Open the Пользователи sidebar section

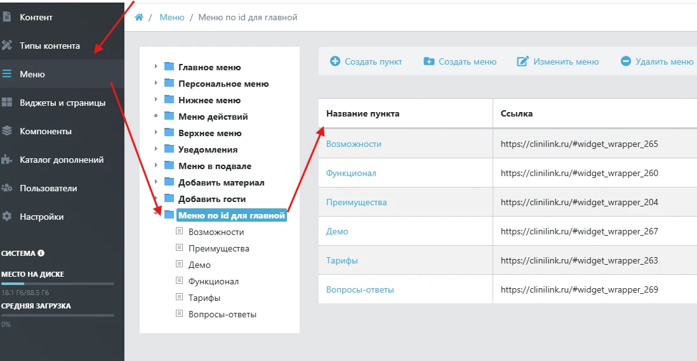click(x=62, y=188)
